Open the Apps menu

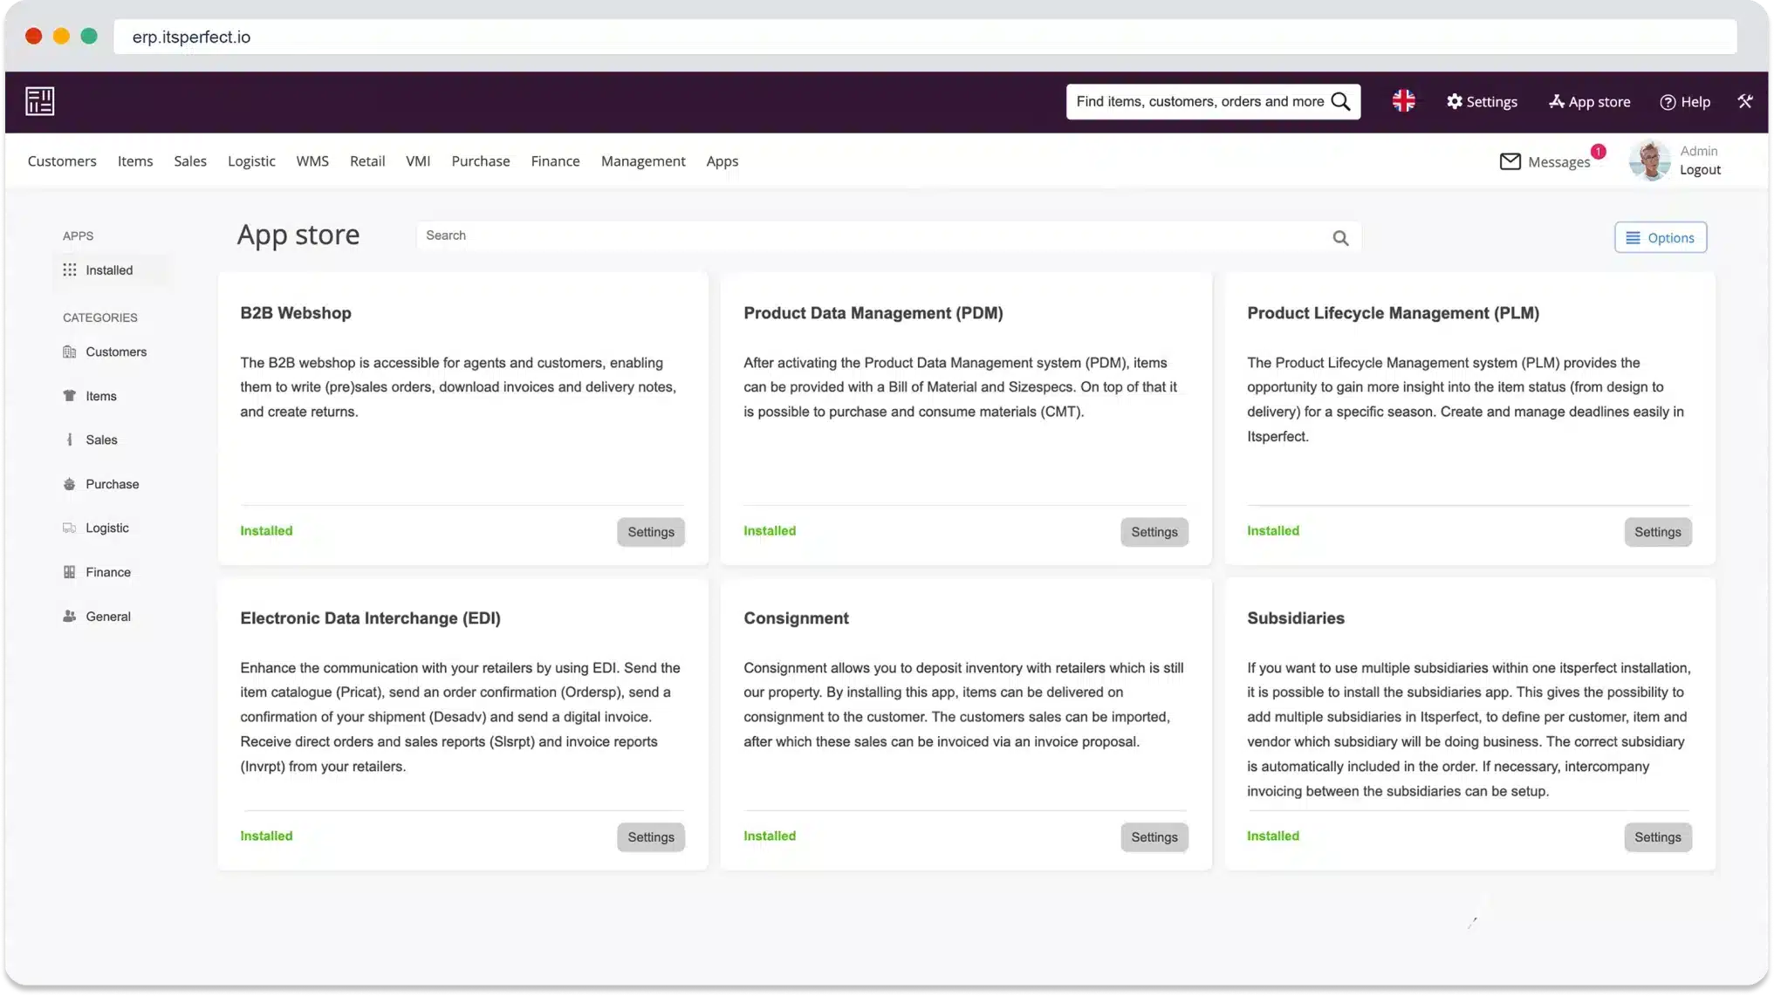click(x=723, y=161)
